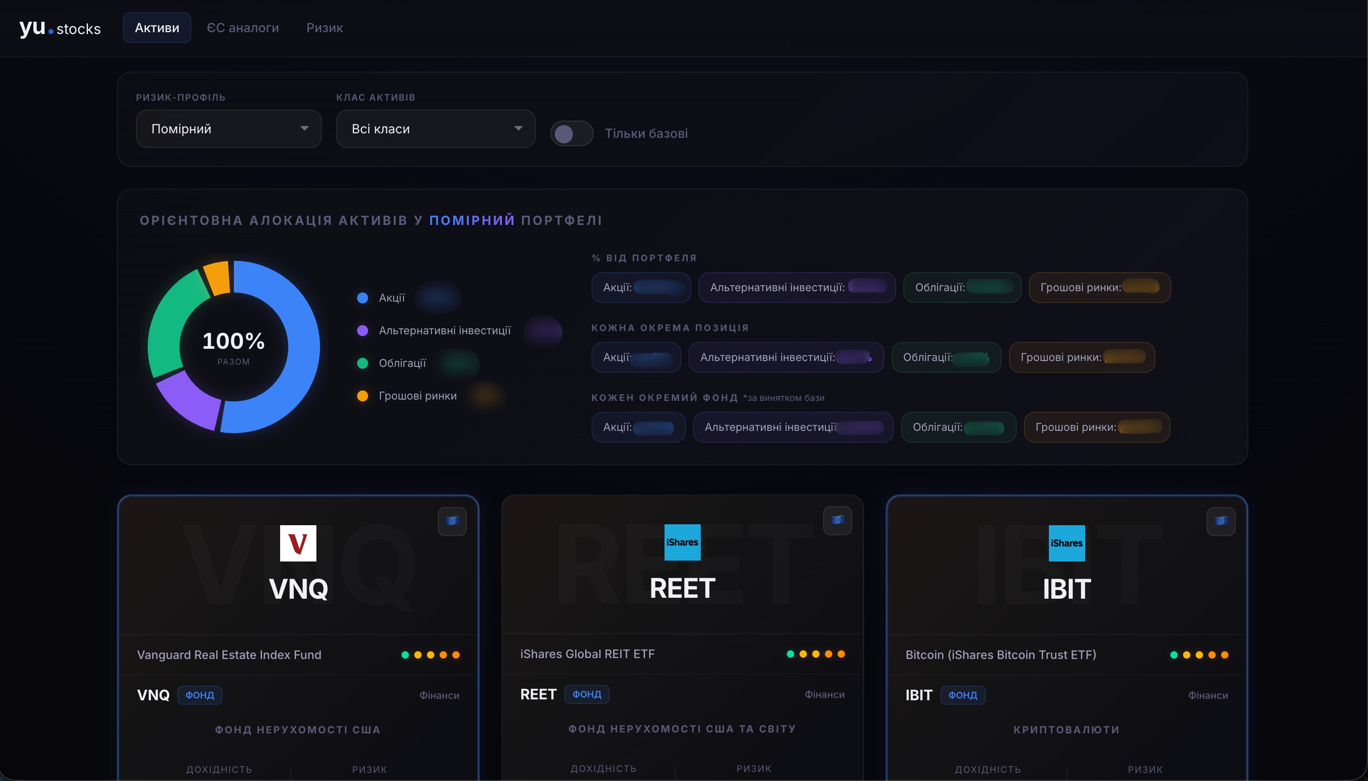Click the arrow on the Помірний selector
Image resolution: width=1368 pixels, height=781 pixels.
pos(305,129)
